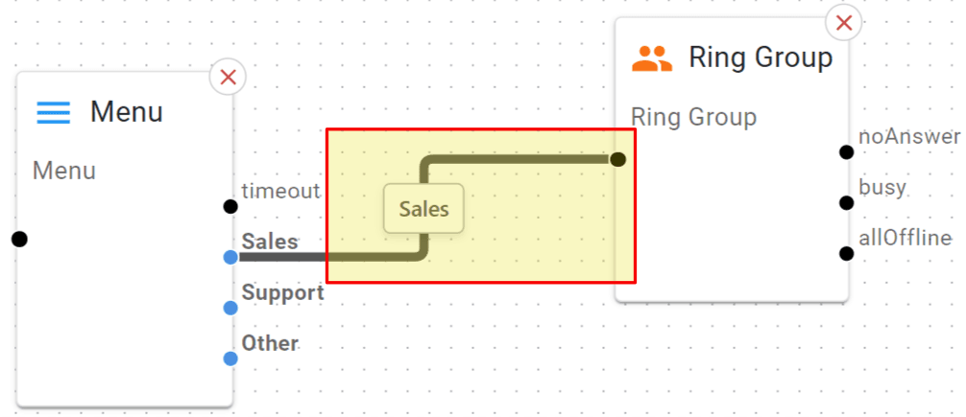Select the noAnswer output port
Screen dimensions: 966x417
coord(846,151)
